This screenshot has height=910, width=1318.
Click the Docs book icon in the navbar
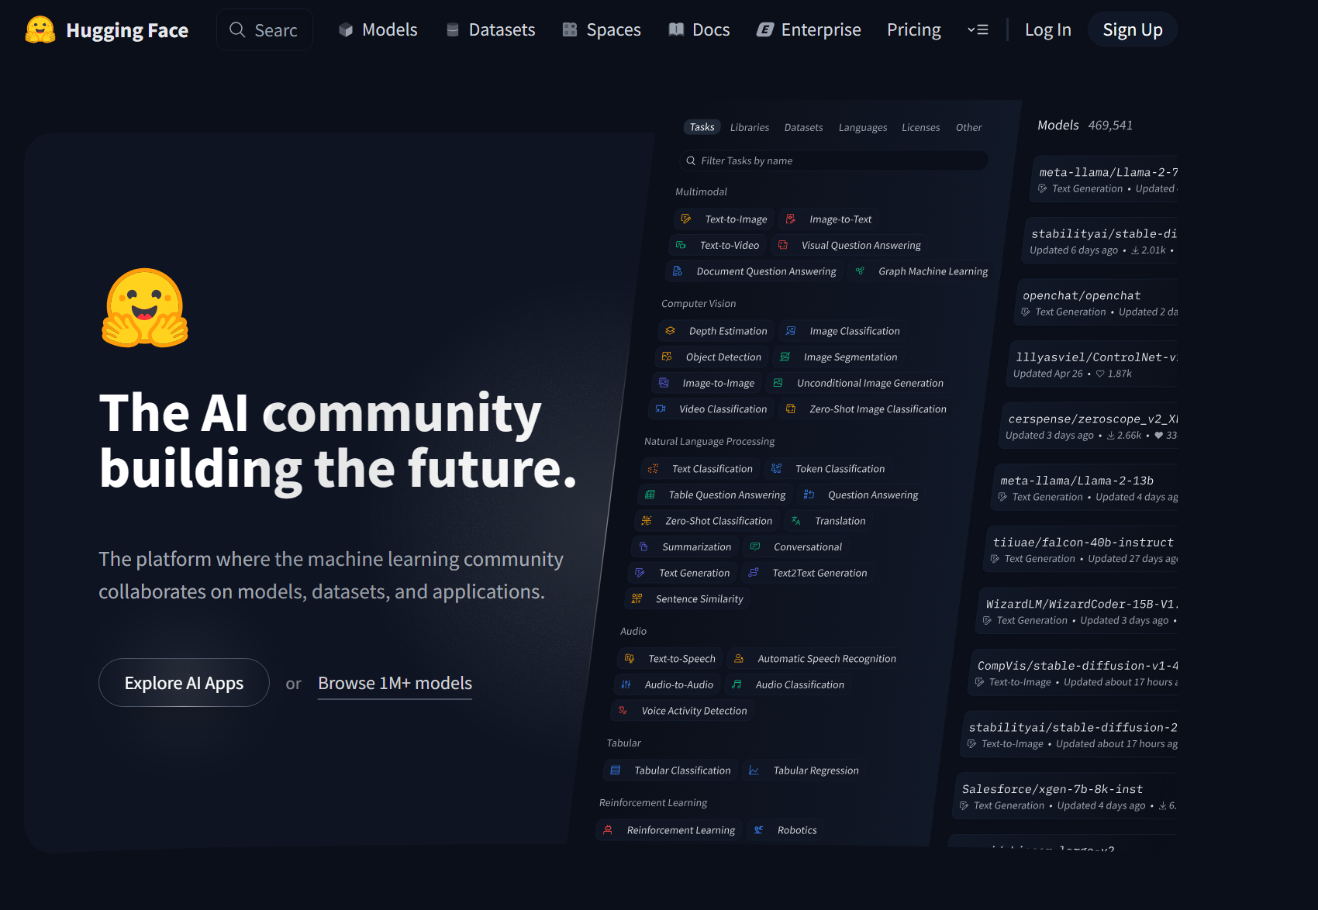tap(676, 29)
